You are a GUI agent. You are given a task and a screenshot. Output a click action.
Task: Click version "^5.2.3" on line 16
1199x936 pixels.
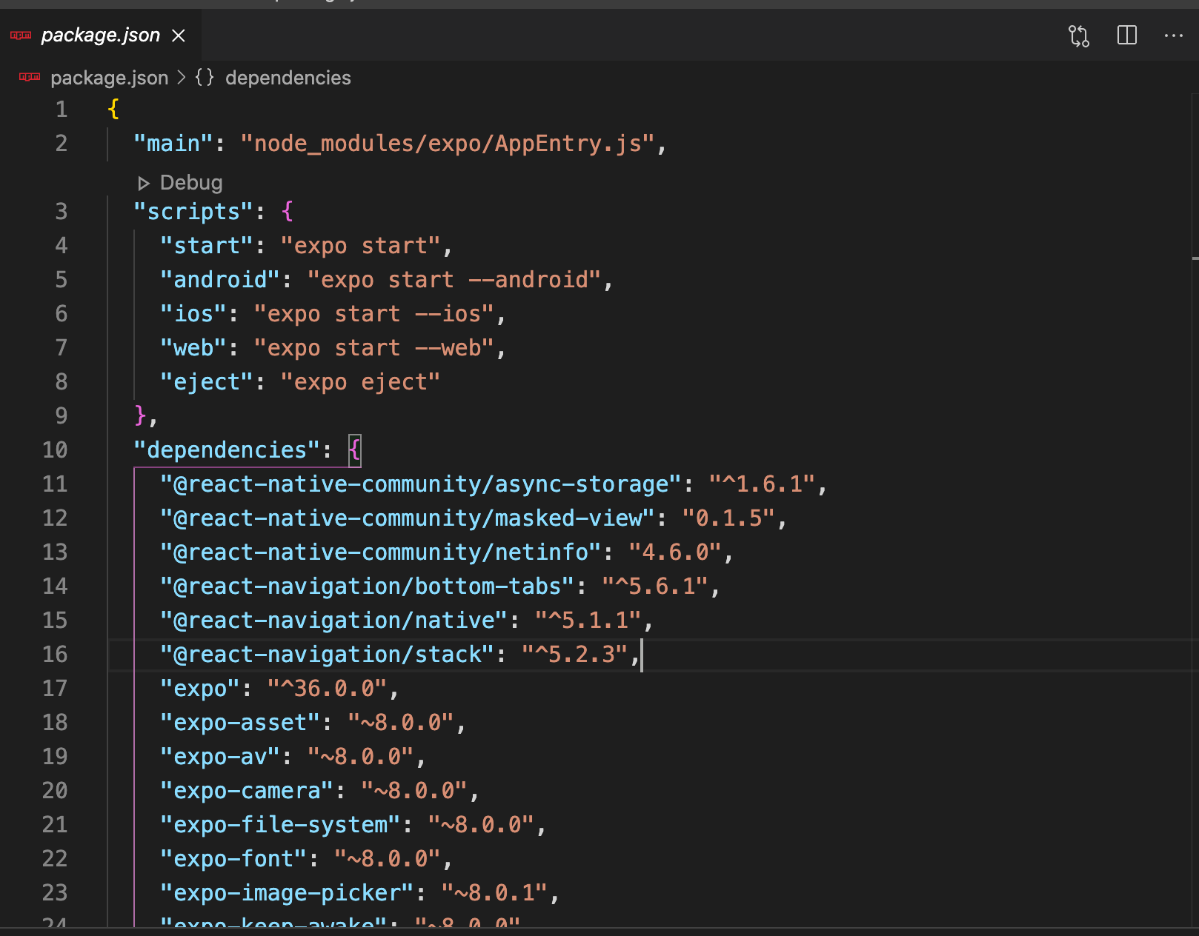(576, 654)
